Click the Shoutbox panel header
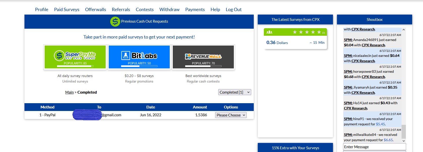 pyautogui.click(x=375, y=20)
